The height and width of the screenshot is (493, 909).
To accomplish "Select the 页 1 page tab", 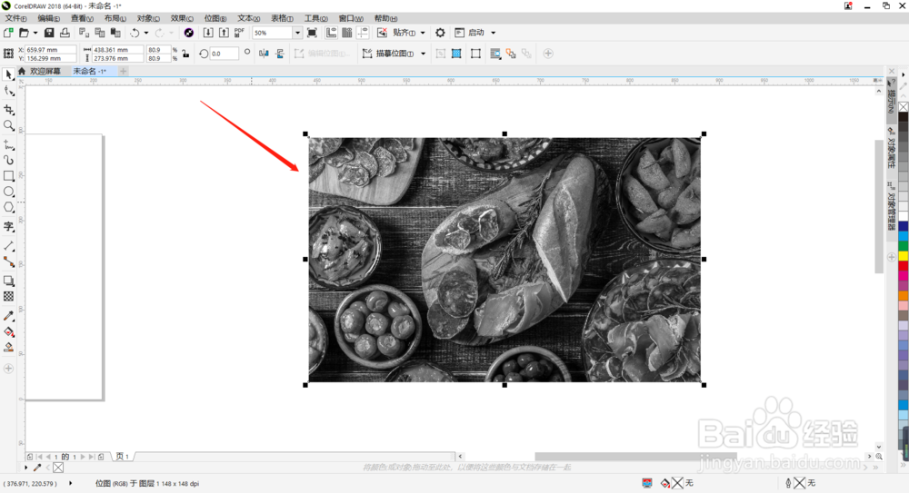I will click(x=122, y=457).
